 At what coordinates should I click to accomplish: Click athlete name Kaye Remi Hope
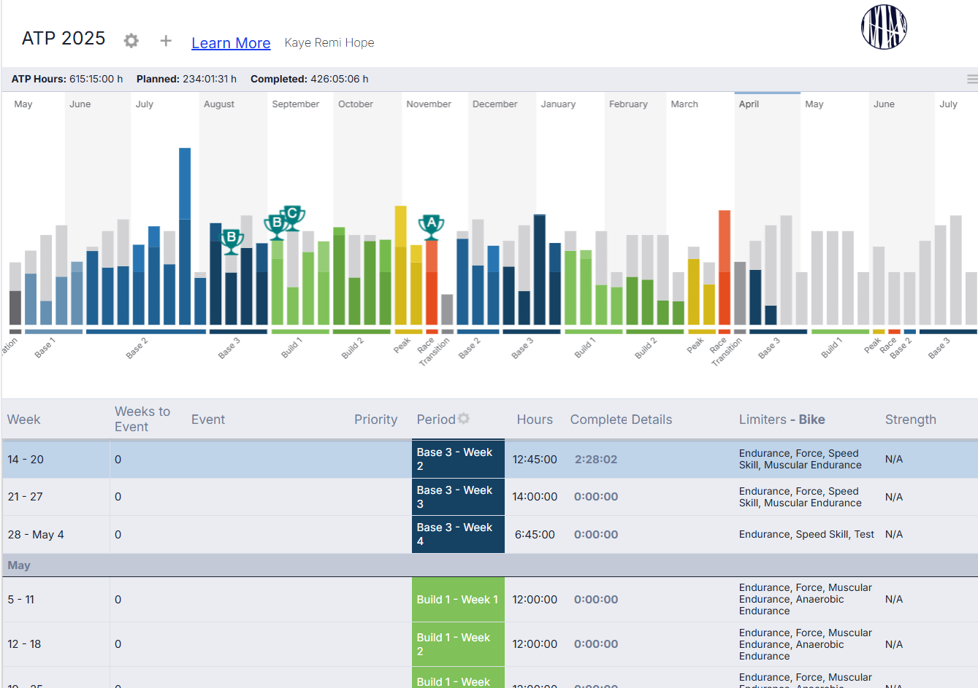[x=329, y=43]
